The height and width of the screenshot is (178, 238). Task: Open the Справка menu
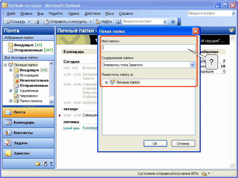(x=126, y=13)
